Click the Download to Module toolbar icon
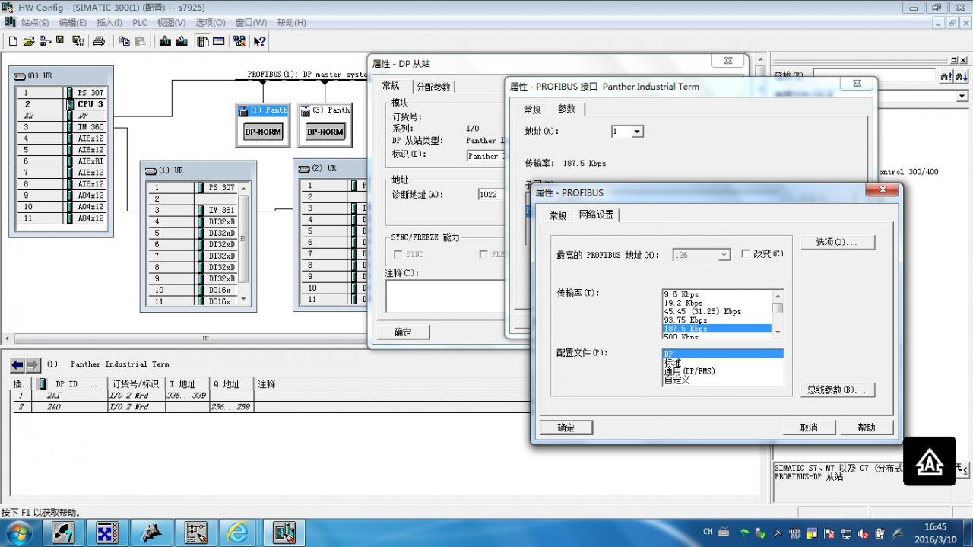Image resolution: width=973 pixels, height=547 pixels. click(x=165, y=41)
